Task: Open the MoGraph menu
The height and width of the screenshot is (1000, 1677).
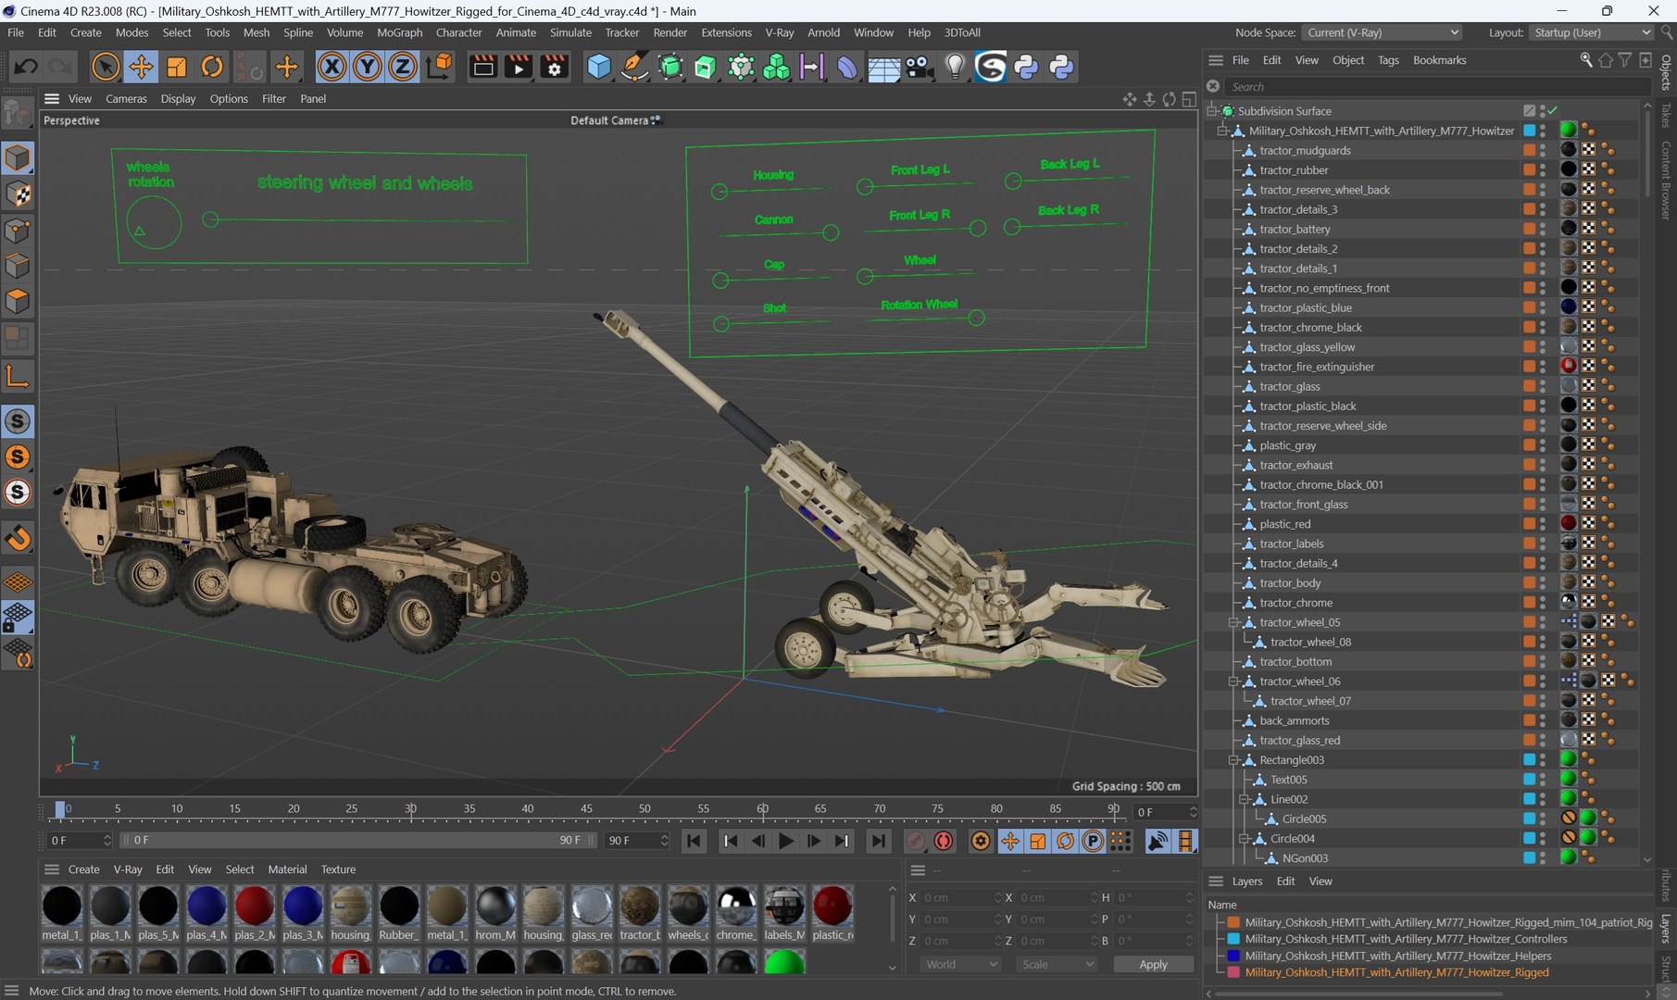Action: click(399, 32)
